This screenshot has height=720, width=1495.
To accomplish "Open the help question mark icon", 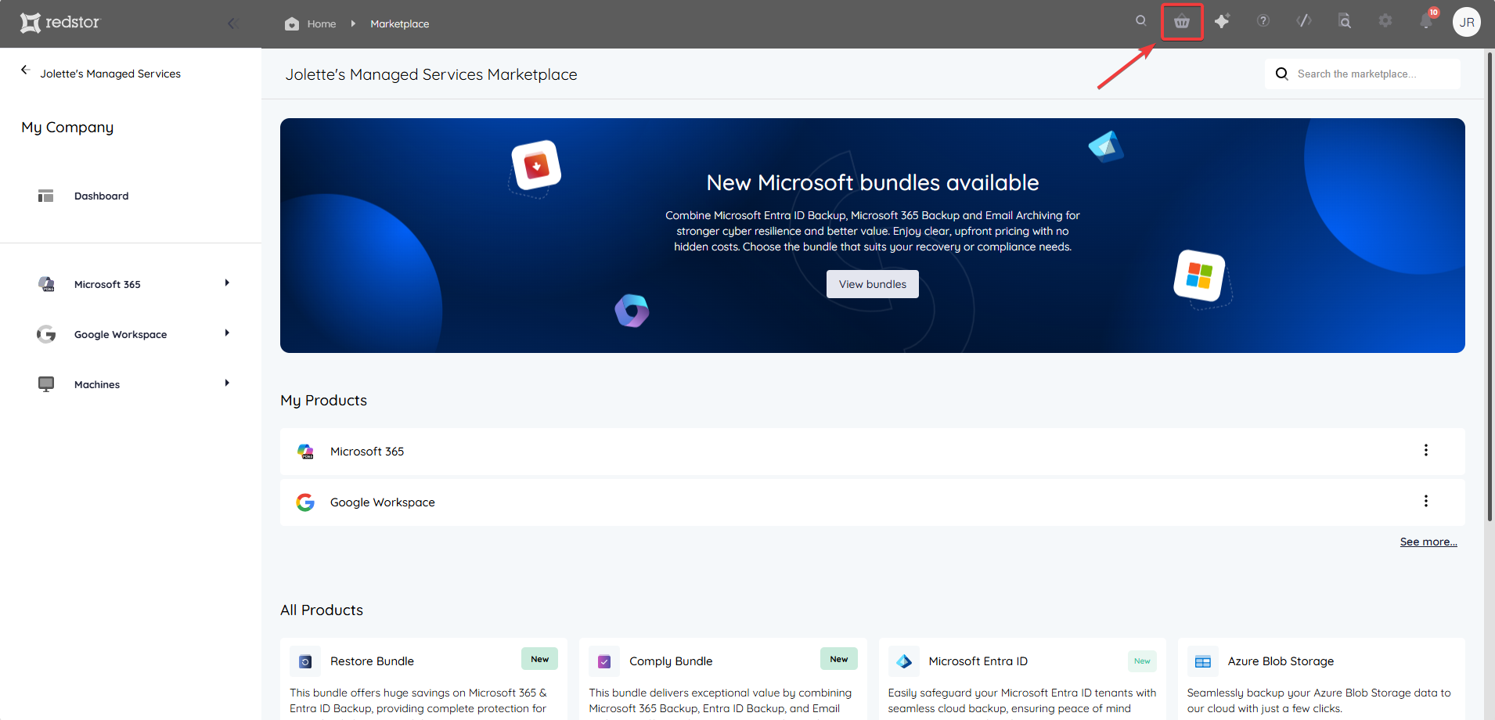I will coord(1263,21).
